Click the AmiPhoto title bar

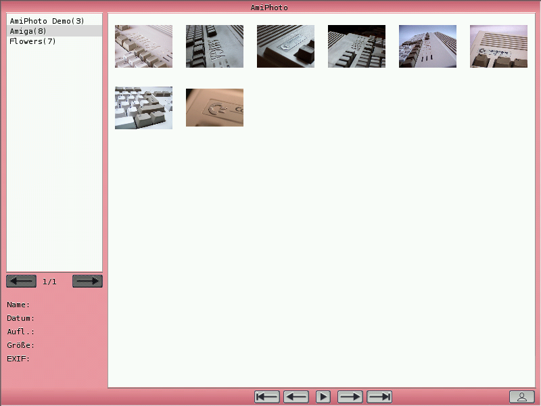269,7
